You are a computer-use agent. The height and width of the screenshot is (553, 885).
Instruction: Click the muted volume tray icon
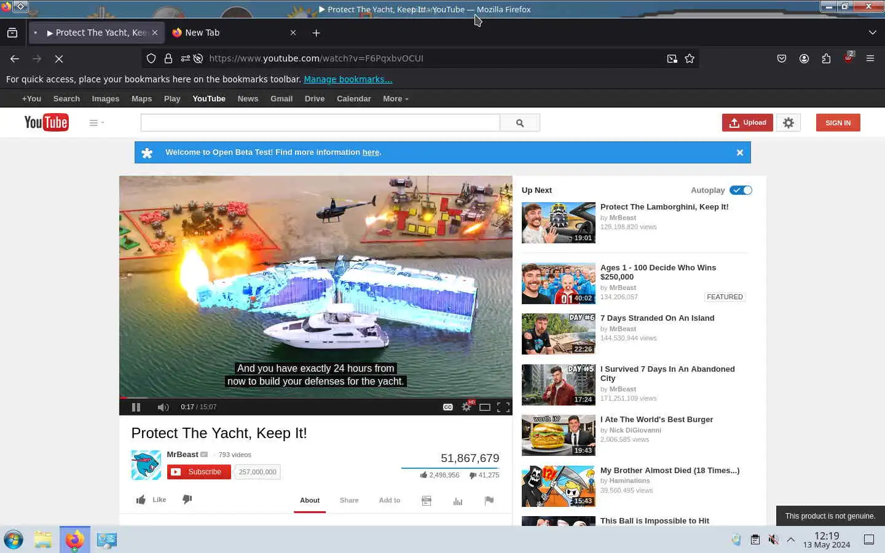click(773, 539)
